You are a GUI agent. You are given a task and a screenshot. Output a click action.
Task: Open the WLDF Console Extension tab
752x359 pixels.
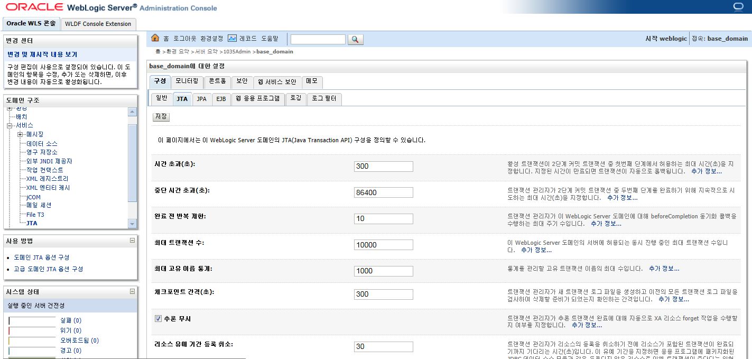[x=98, y=24]
